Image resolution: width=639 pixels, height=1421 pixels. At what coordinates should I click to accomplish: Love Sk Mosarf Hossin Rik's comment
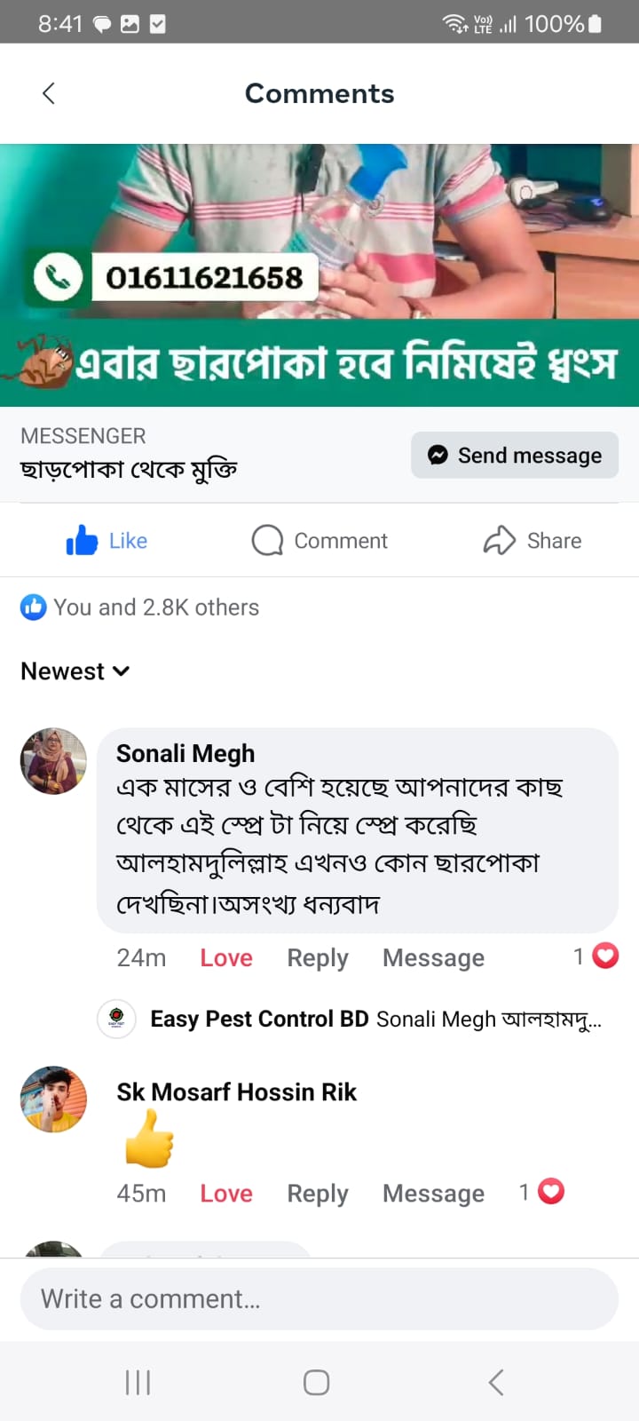click(226, 1193)
